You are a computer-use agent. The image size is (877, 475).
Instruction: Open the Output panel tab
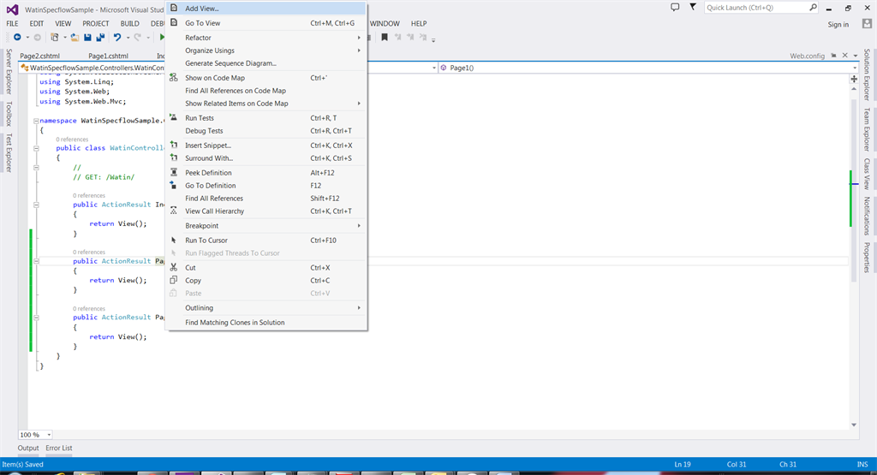28,448
